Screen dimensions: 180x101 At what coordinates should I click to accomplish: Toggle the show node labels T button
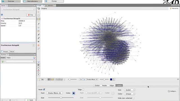pos(49,79)
